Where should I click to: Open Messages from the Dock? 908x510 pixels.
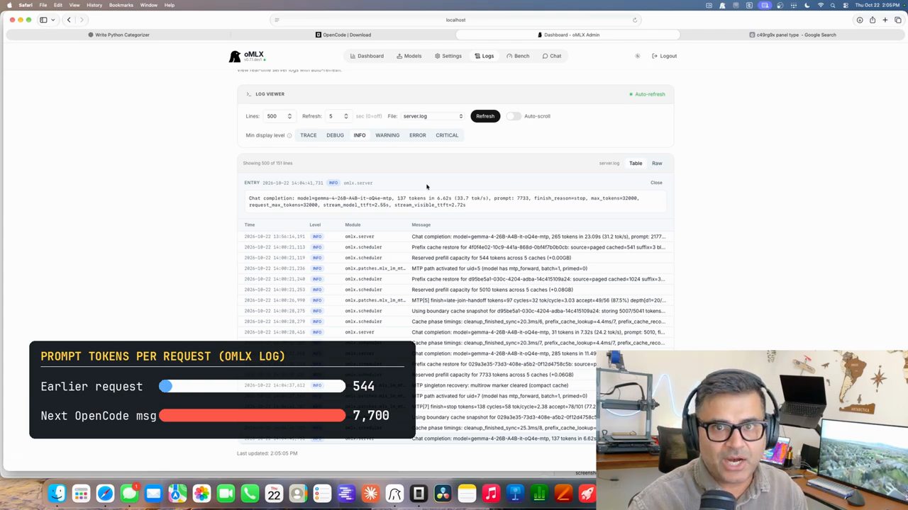(x=129, y=493)
